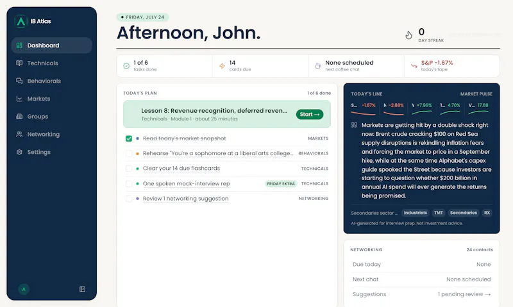Start Lesson 8 with the Start button
This screenshot has height=307, width=513.
(310, 115)
